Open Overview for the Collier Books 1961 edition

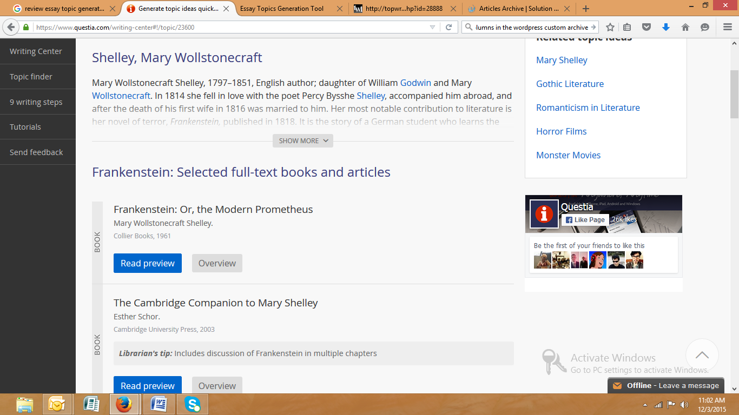pyautogui.click(x=217, y=263)
